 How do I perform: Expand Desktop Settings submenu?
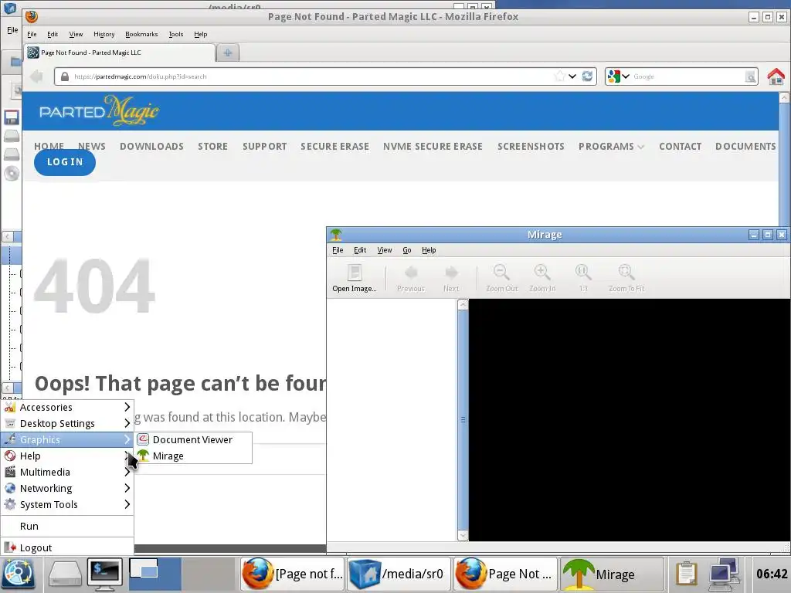tap(67, 423)
